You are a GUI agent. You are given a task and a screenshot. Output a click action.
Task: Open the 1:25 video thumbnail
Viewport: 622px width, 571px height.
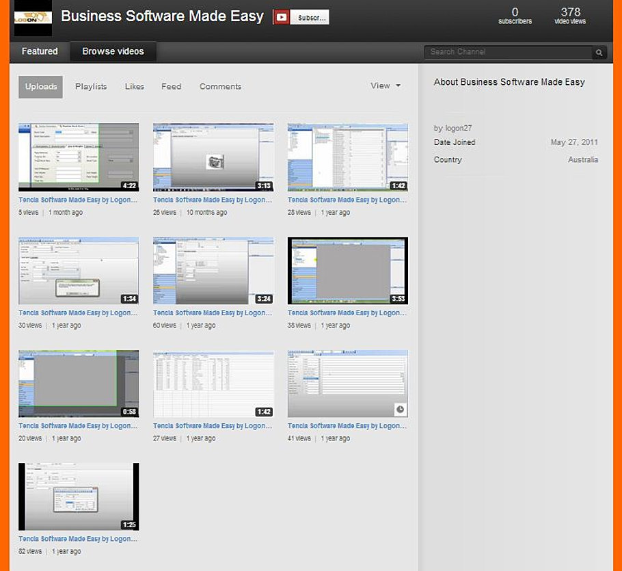point(79,496)
